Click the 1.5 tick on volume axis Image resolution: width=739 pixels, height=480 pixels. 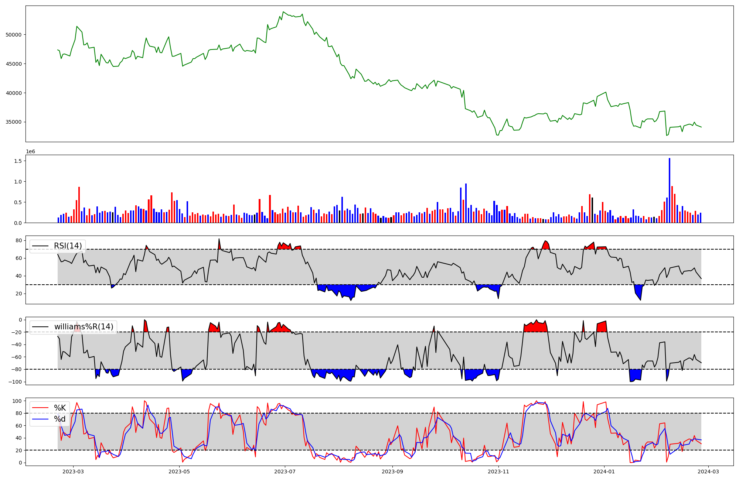(18, 161)
